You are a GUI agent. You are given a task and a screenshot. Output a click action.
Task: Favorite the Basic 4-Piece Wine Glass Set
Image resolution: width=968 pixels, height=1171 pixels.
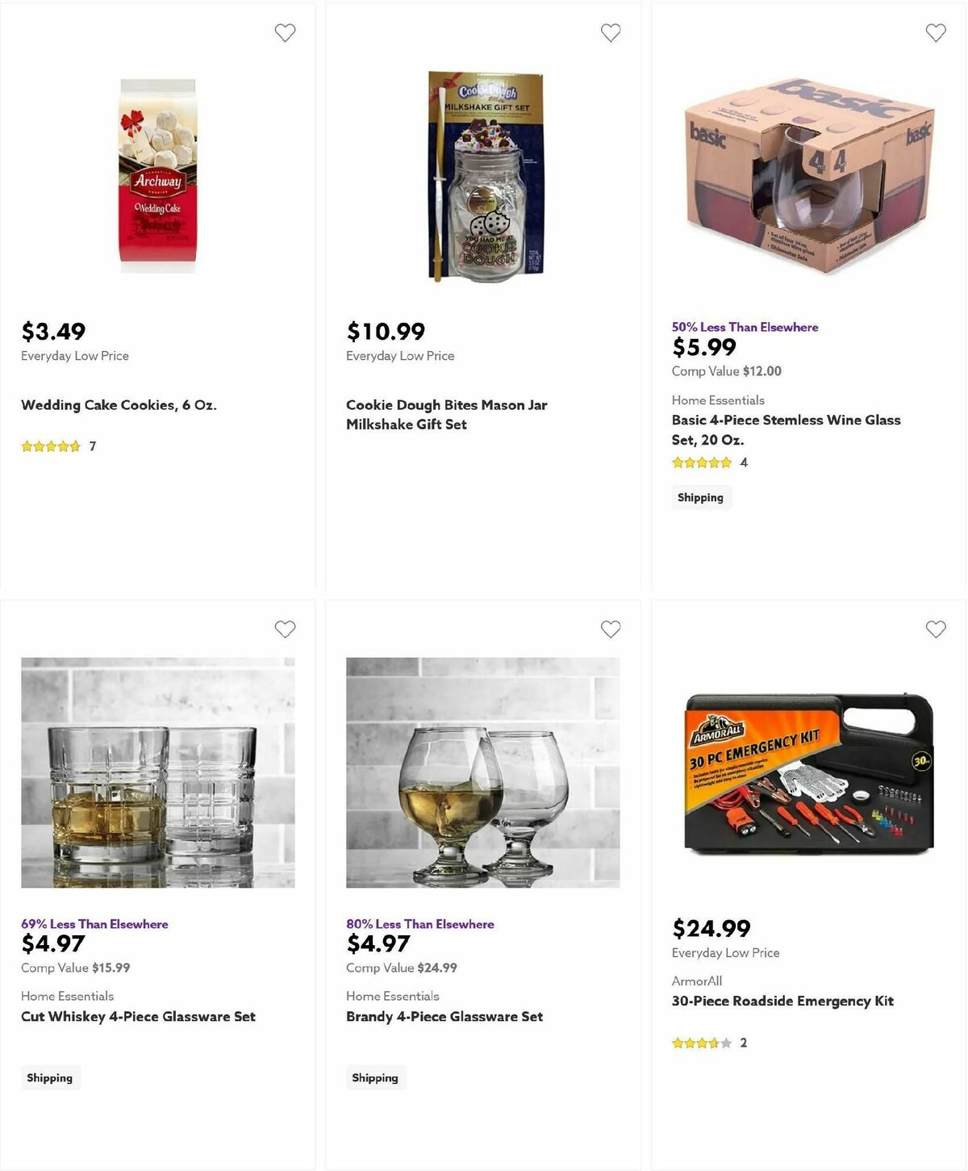point(936,32)
